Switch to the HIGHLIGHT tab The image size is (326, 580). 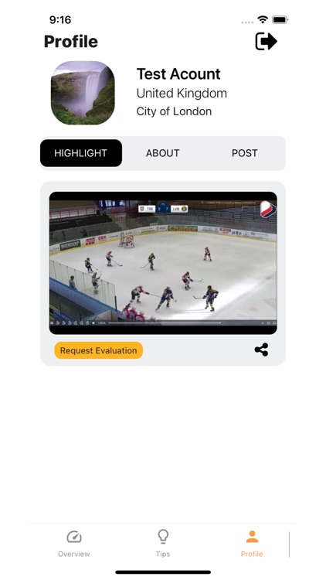point(81,153)
